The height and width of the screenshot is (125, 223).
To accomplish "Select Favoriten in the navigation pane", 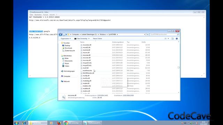I will coord(67,43).
